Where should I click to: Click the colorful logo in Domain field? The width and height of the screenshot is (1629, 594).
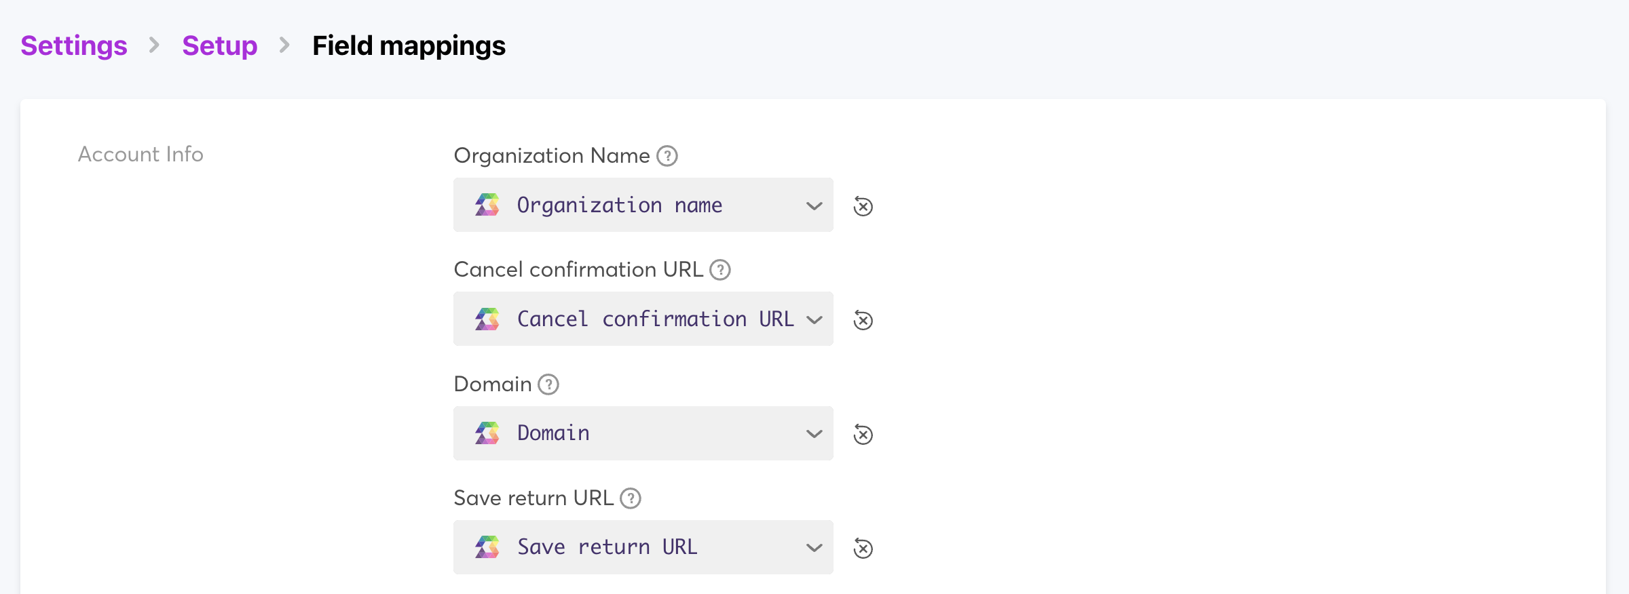click(487, 433)
